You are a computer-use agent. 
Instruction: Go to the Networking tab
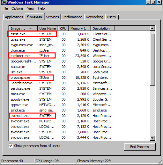click(x=94, y=17)
